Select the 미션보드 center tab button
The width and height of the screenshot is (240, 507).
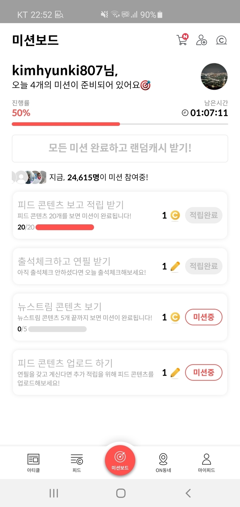[120, 460]
